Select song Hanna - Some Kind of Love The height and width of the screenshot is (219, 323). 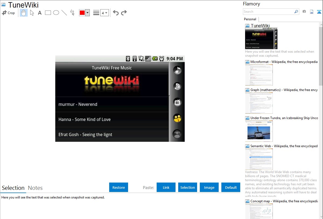coord(112,120)
